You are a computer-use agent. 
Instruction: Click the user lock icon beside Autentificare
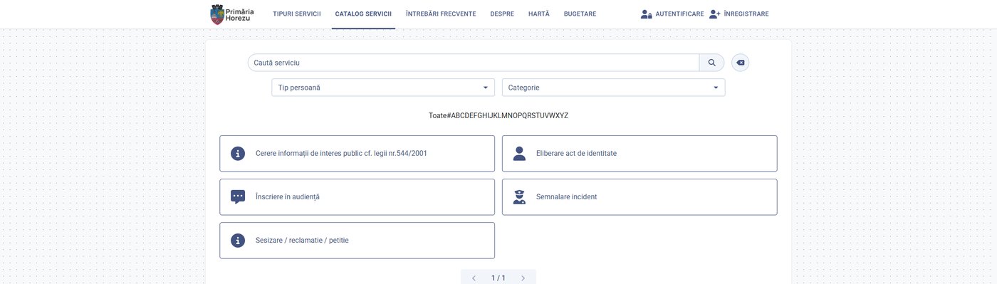tap(646, 14)
